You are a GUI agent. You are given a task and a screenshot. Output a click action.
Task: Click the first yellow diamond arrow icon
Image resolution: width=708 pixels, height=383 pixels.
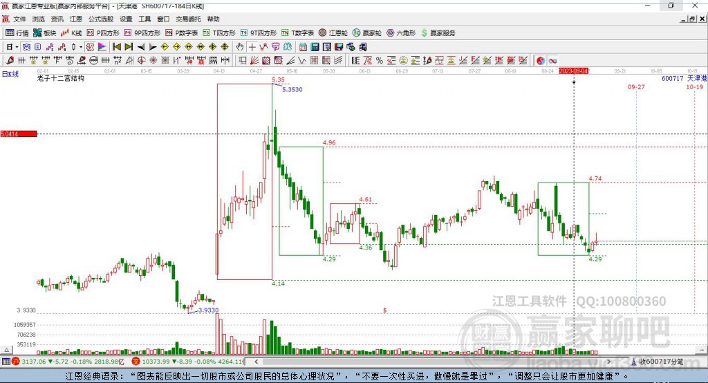pos(165,47)
